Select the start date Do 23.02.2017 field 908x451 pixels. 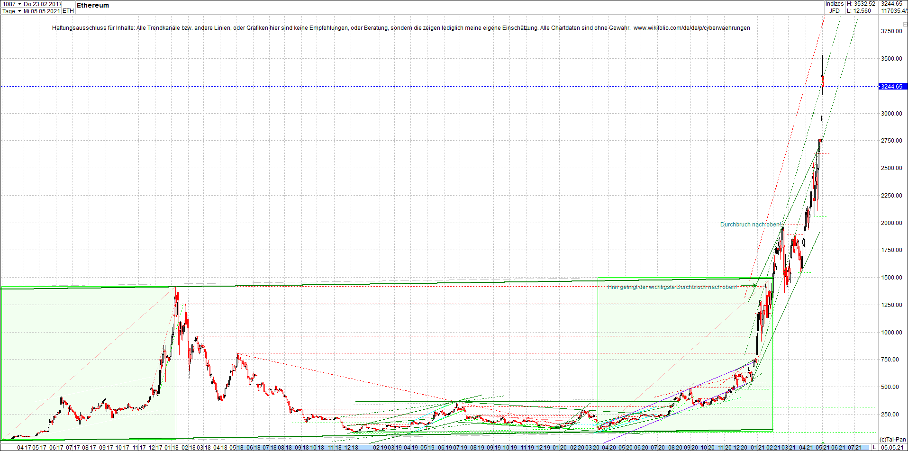coord(42,4)
